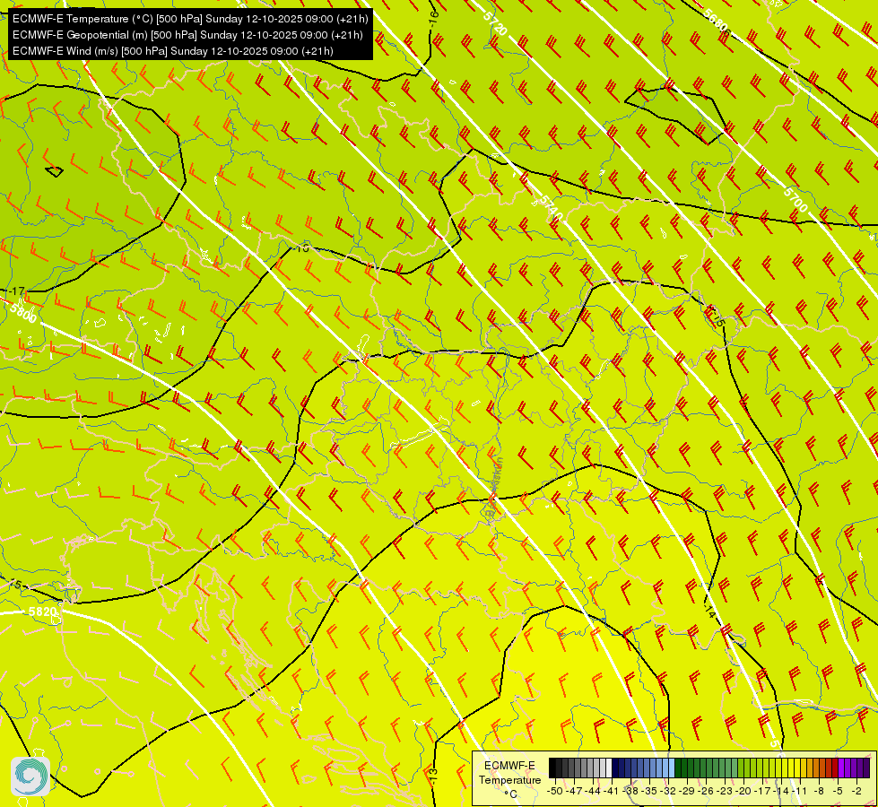Screen dimensions: 878x807
Task: Click the -50 value in the colour legend
Action: coord(555,792)
